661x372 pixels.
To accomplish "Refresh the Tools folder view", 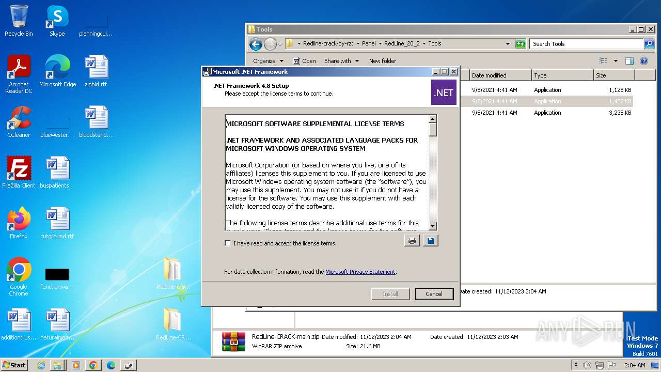I will click(521, 44).
